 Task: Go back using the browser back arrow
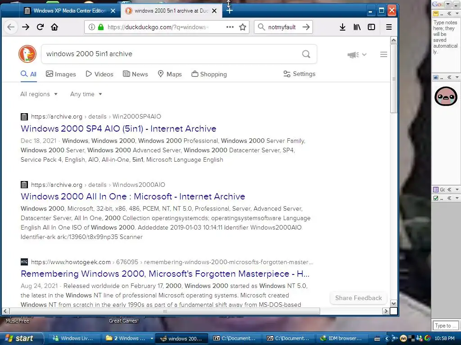point(11,27)
